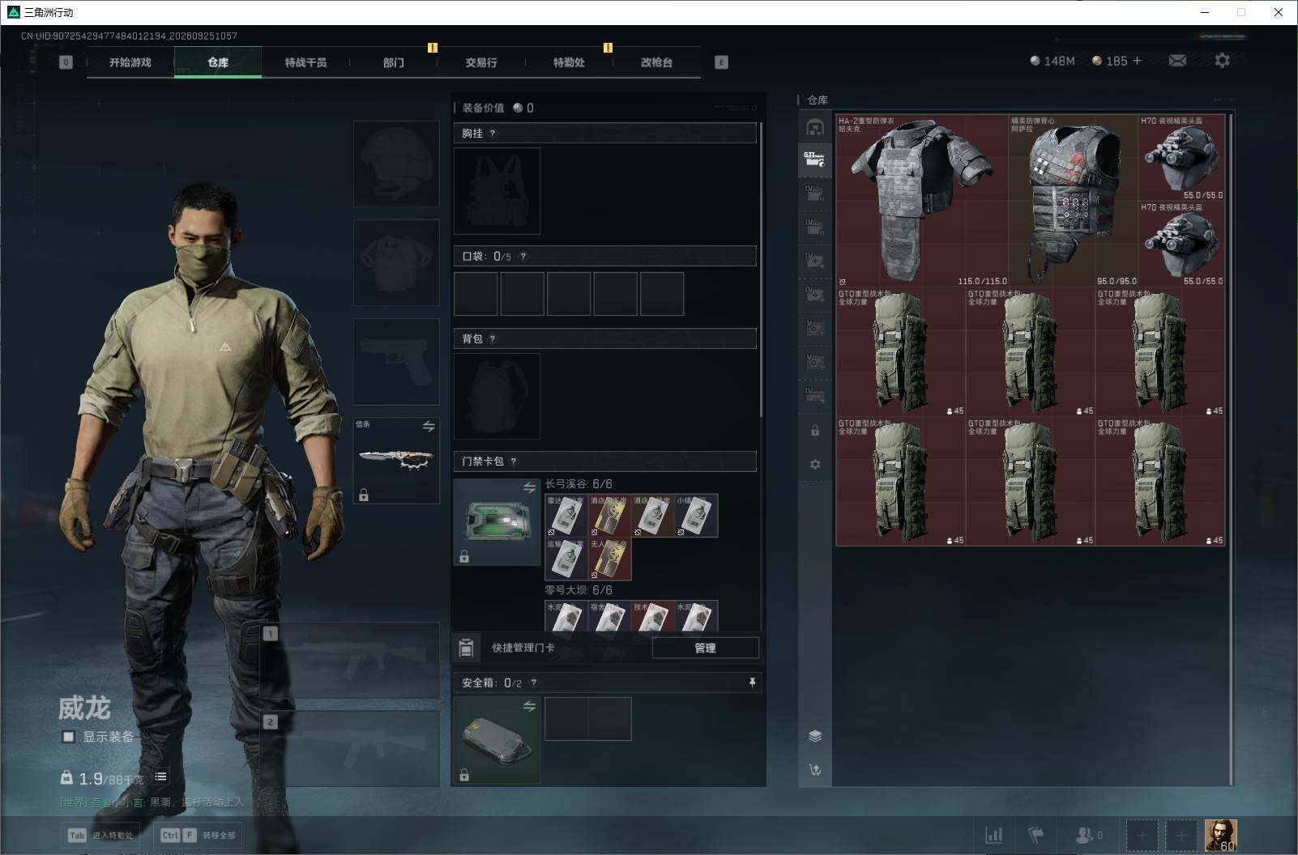Click the empty pistol equipment slot
Screen dimensions: 1298x855
pyautogui.click(x=396, y=361)
